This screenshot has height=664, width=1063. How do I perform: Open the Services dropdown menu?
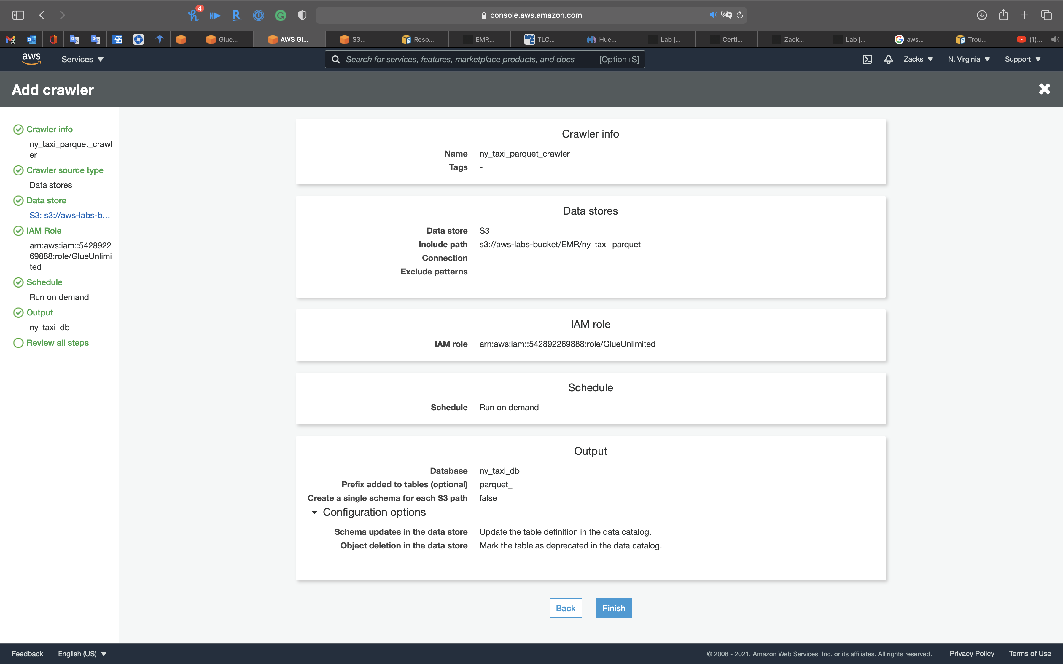coord(82,59)
